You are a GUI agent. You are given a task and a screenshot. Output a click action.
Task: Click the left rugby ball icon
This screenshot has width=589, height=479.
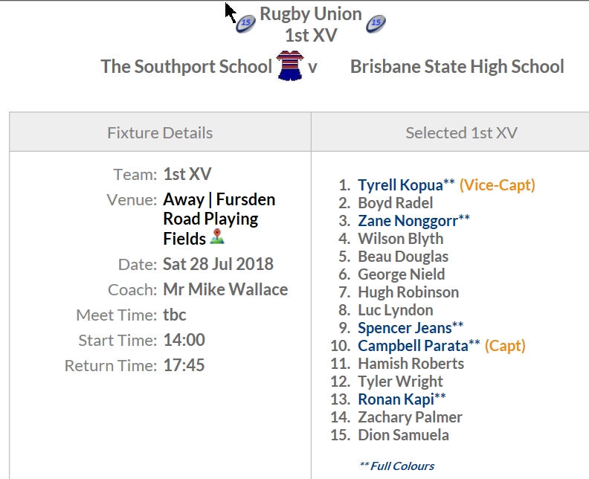pos(245,24)
